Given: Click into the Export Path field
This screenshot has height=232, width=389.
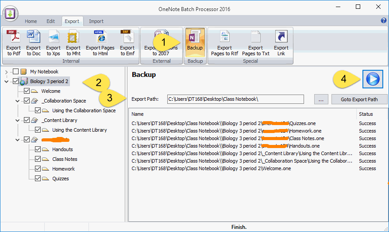Looking at the screenshot, I should 235,99.
